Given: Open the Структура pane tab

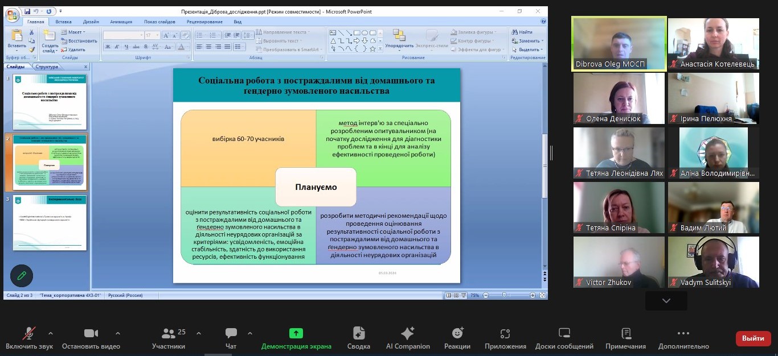Looking at the screenshot, I should tap(47, 67).
